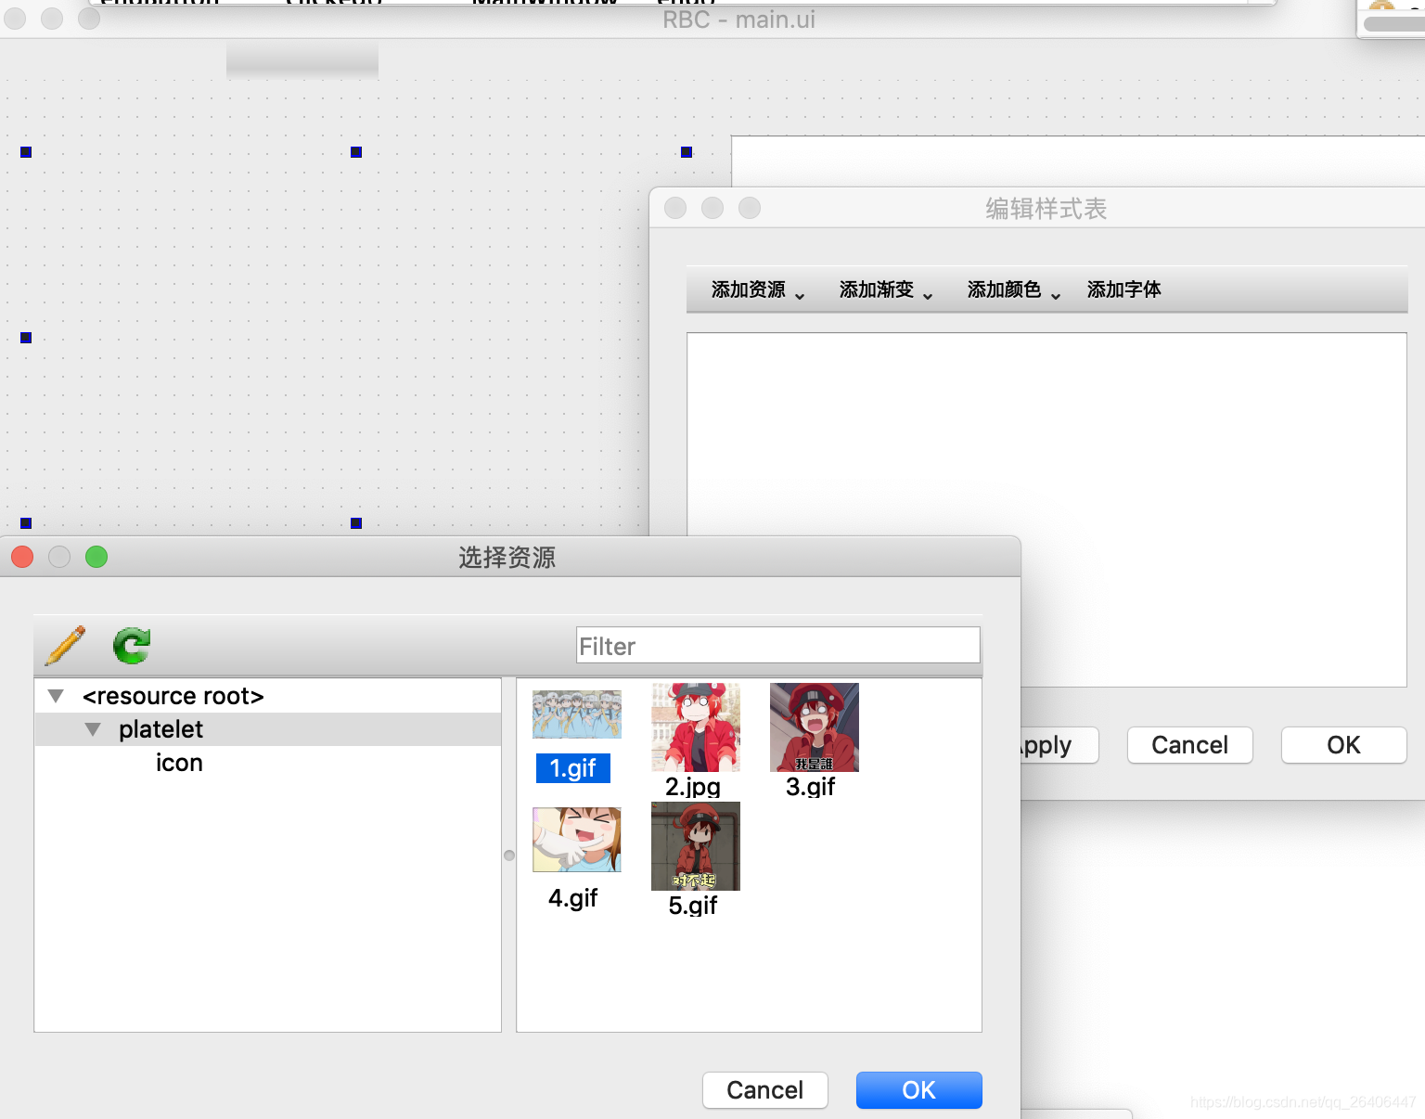Viewport: 1425px width, 1119px height.
Task: Close the 选择资源 dialog with red button
Action: coord(22,557)
